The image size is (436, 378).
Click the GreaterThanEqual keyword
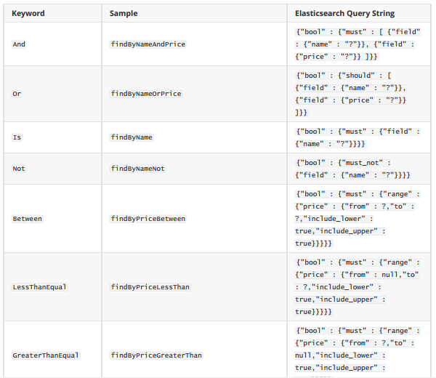46,355
